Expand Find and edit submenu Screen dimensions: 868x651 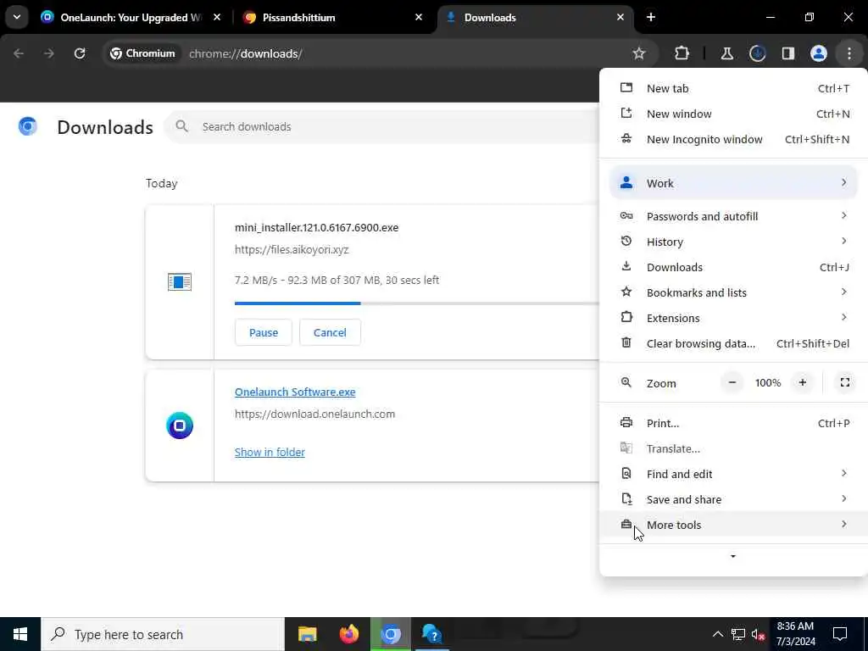click(733, 475)
